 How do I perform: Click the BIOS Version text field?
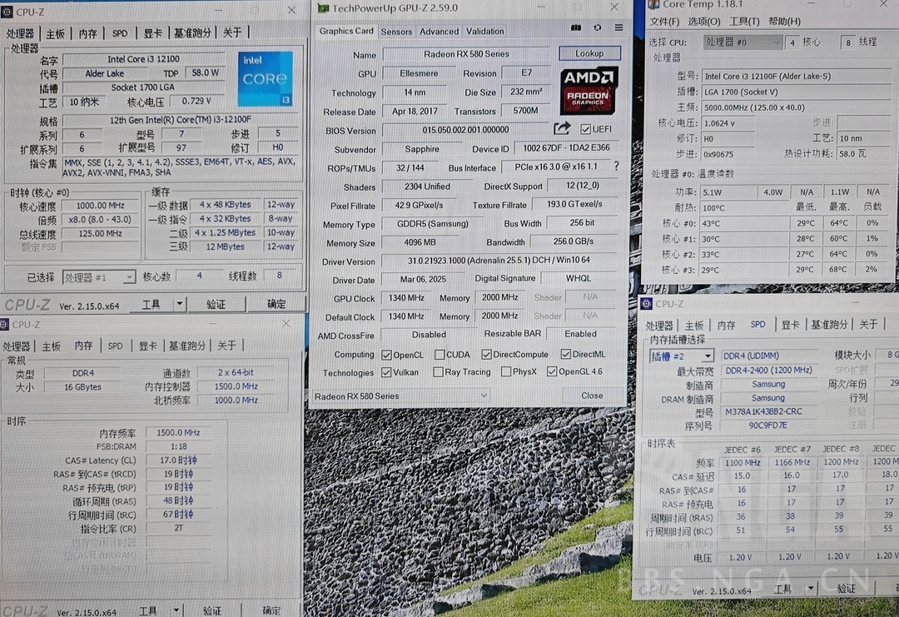pos(464,130)
